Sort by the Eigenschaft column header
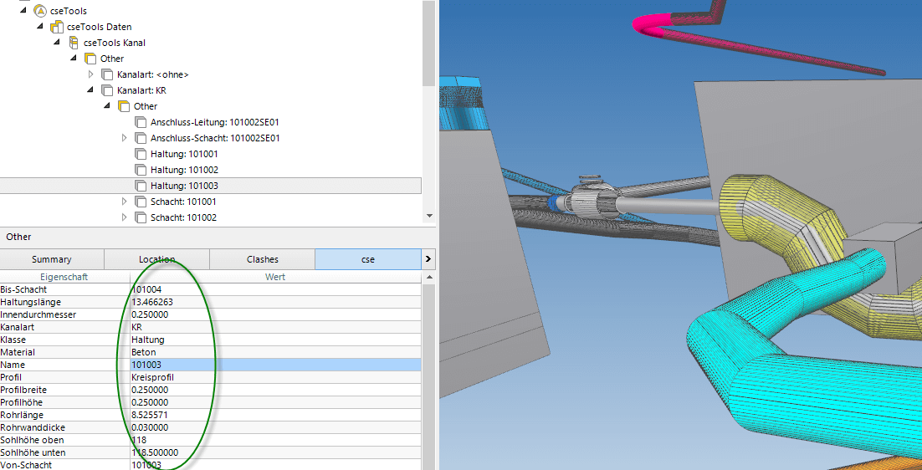Image resolution: width=922 pixels, height=470 pixels. [x=64, y=276]
